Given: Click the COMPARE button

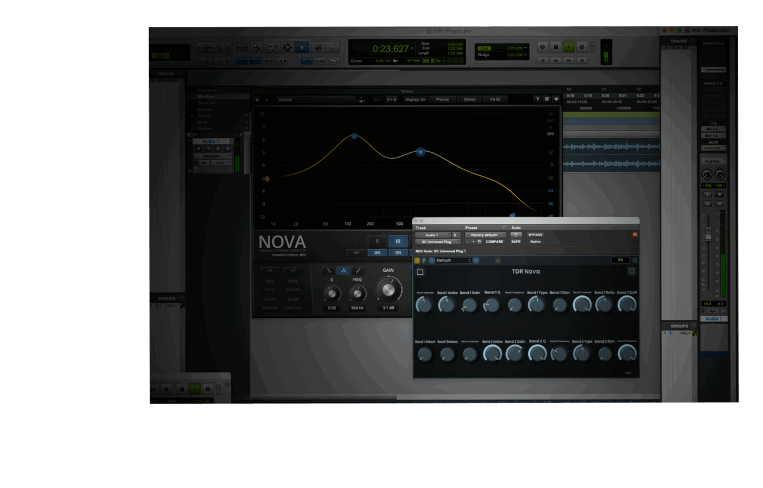Looking at the screenshot, I should (x=494, y=241).
